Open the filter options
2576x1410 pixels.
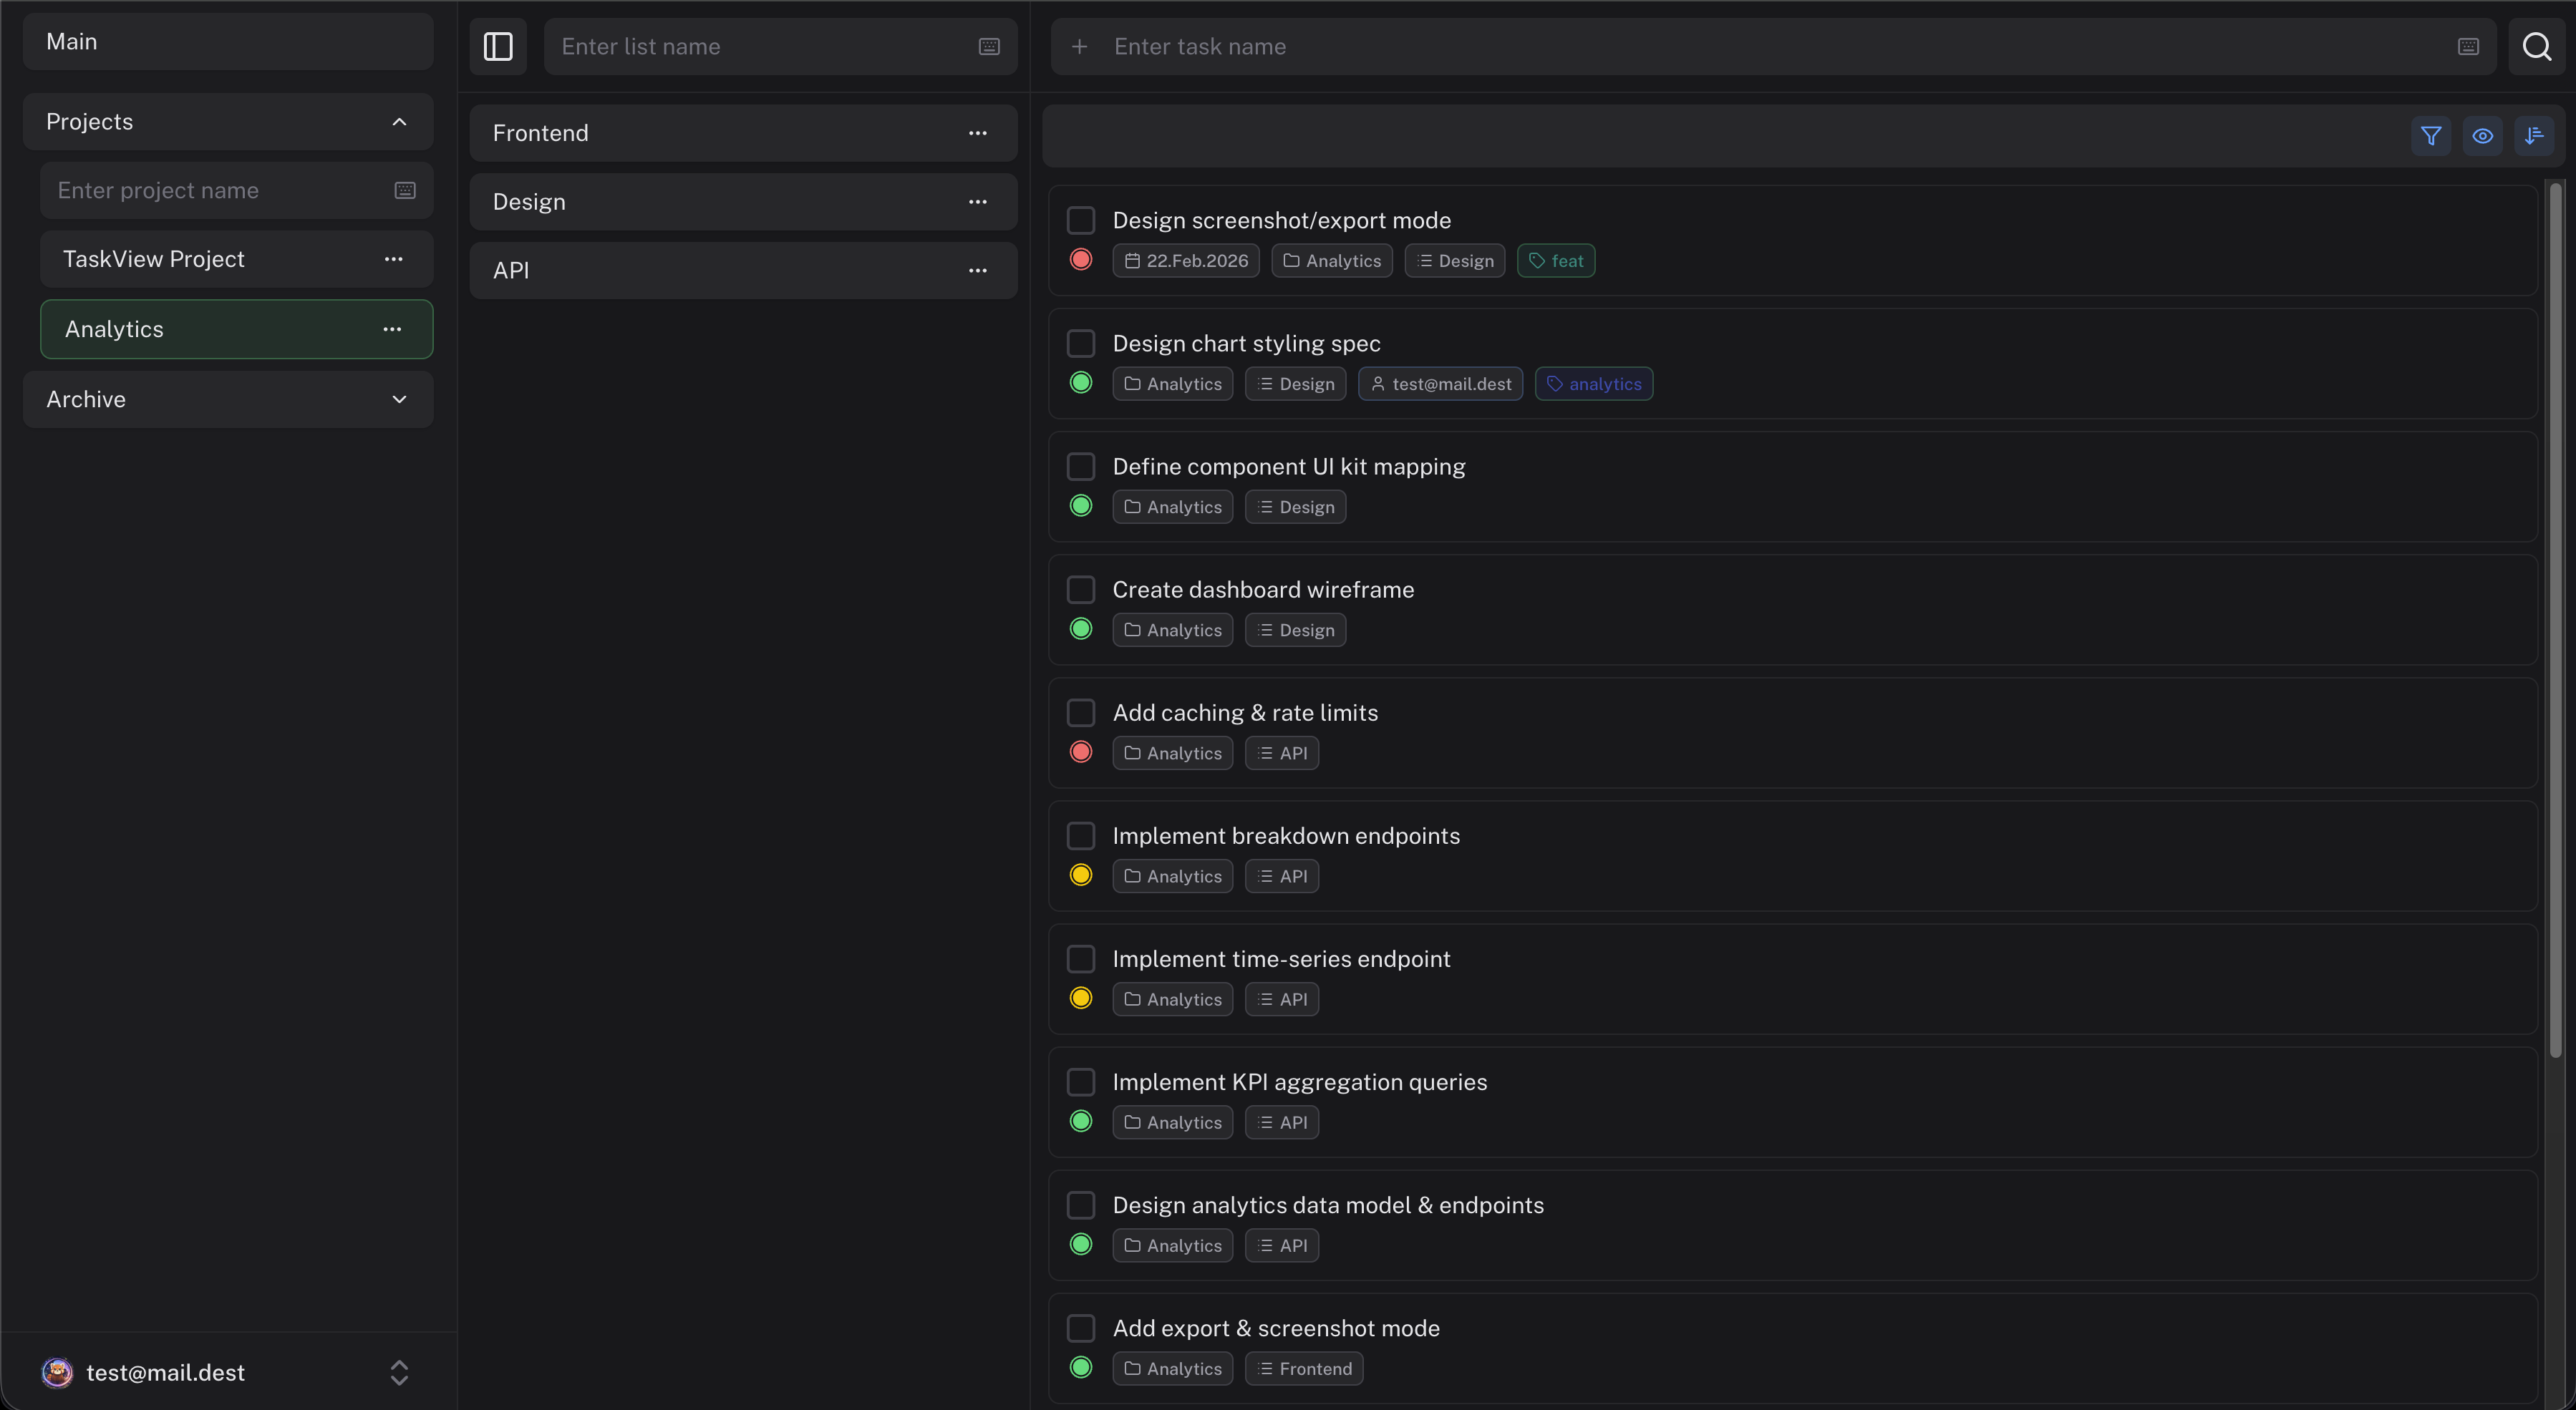tap(2431, 136)
